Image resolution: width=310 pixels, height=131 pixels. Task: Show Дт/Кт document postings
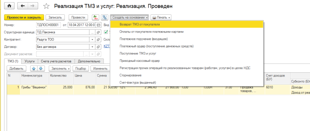96,17
